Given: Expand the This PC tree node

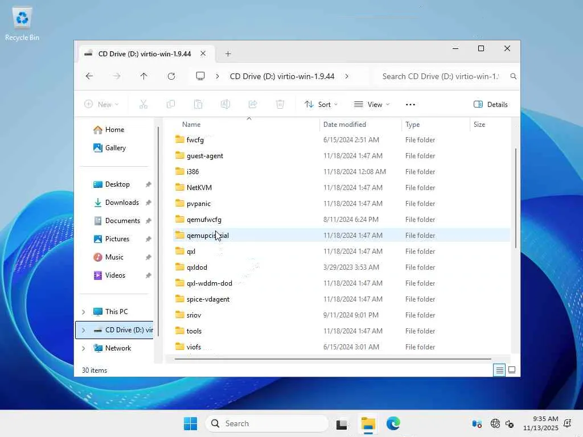Looking at the screenshot, I should pos(83,312).
